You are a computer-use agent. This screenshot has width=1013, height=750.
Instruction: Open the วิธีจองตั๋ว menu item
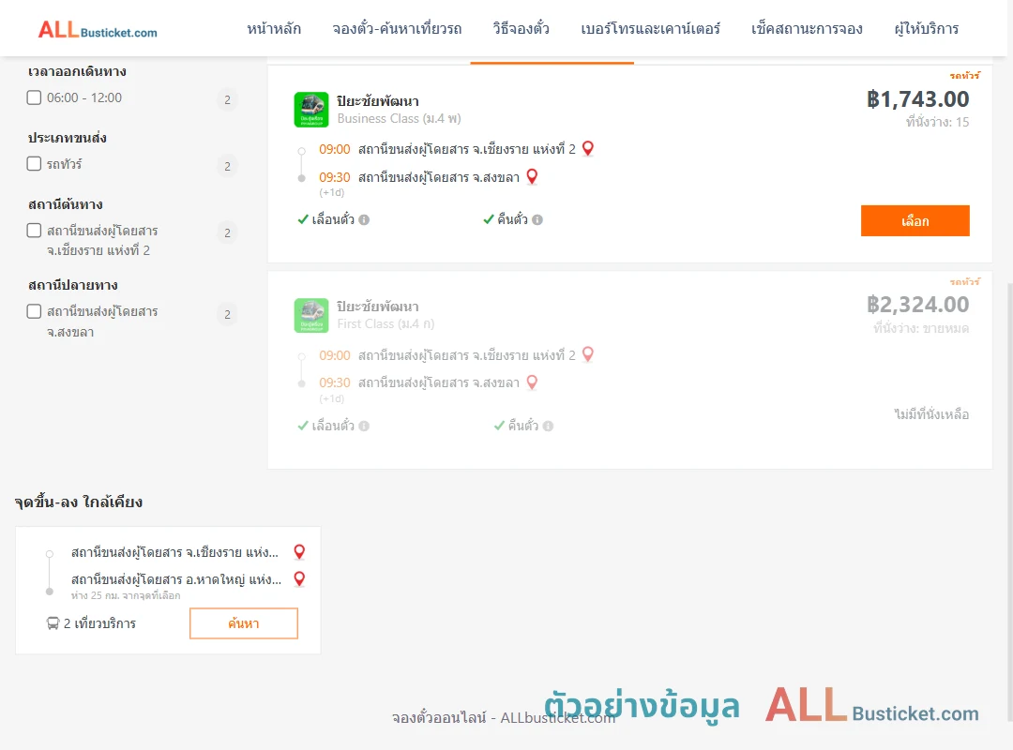521,28
